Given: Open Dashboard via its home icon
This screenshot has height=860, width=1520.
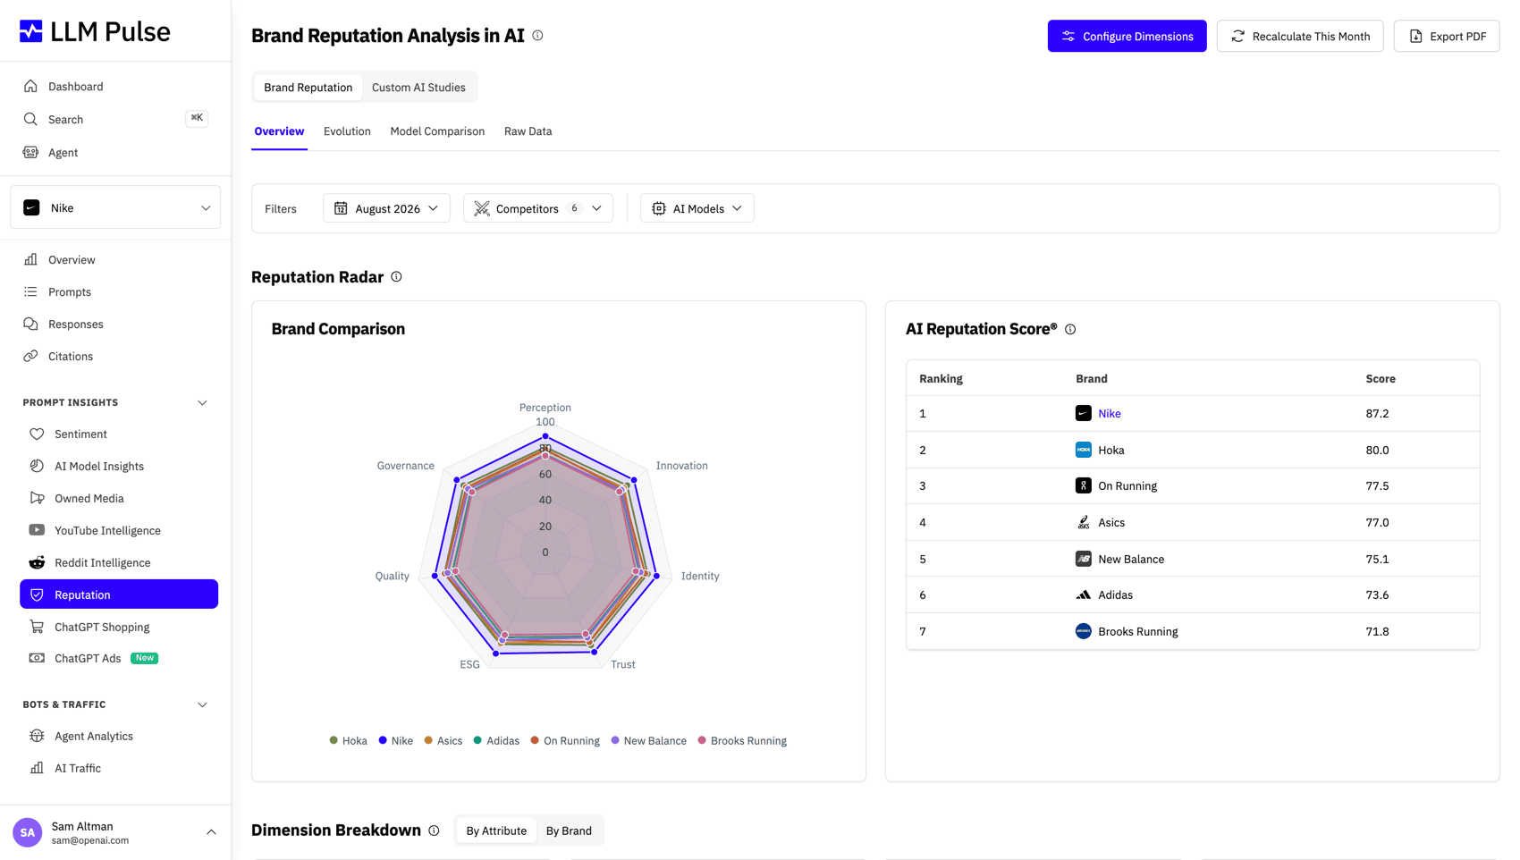Looking at the screenshot, I should tap(30, 87).
